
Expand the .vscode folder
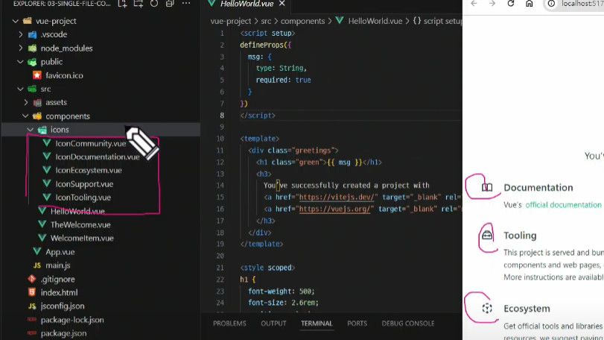coord(20,35)
